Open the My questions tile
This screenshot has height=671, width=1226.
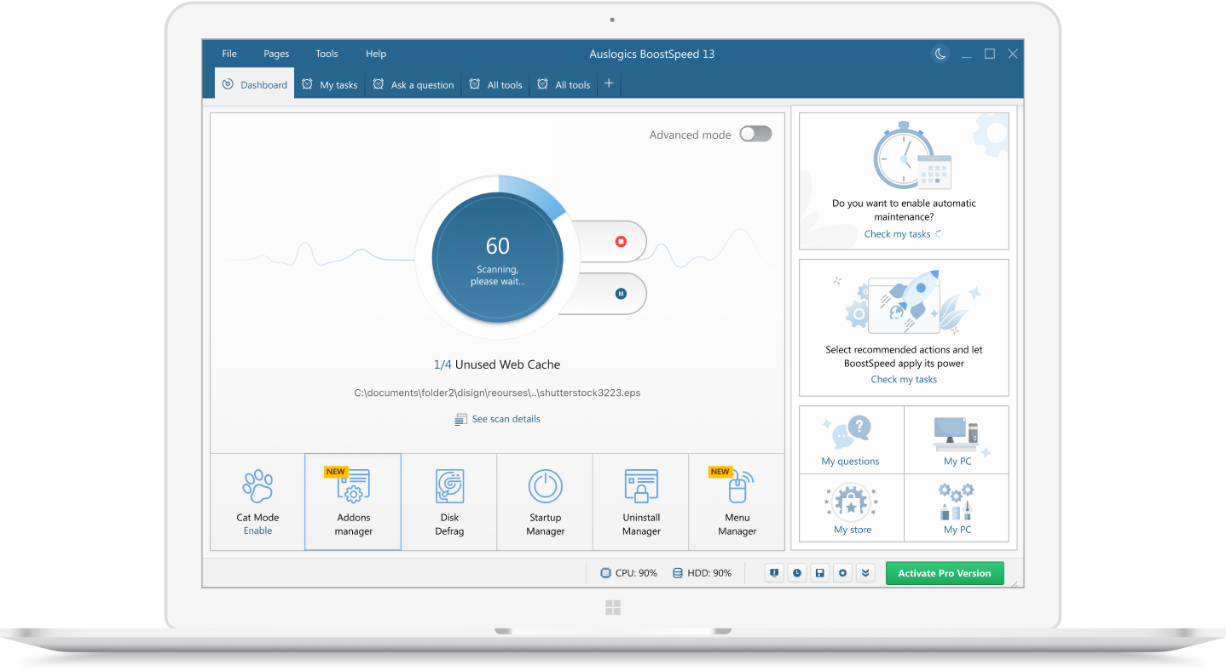(851, 439)
